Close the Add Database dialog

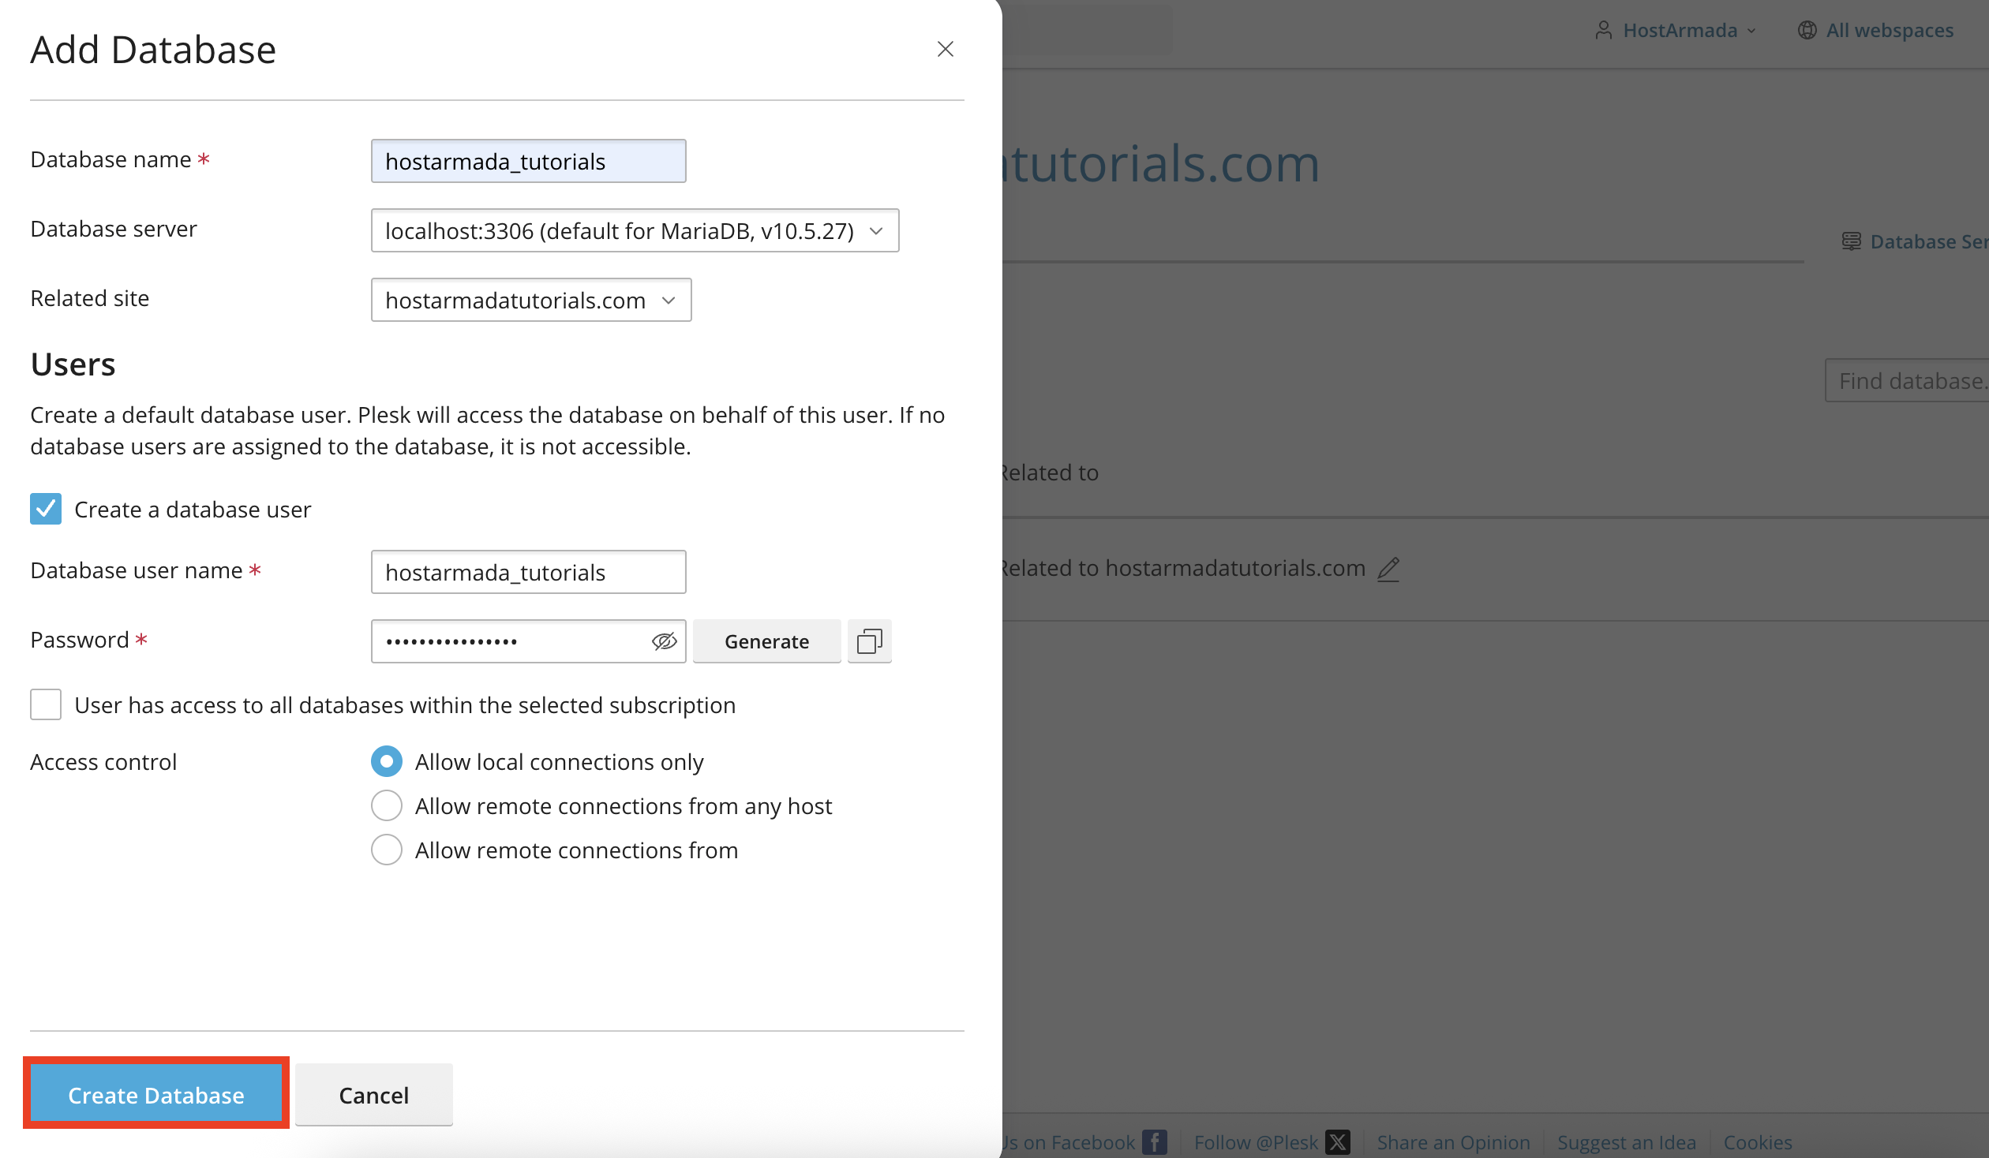point(946,49)
